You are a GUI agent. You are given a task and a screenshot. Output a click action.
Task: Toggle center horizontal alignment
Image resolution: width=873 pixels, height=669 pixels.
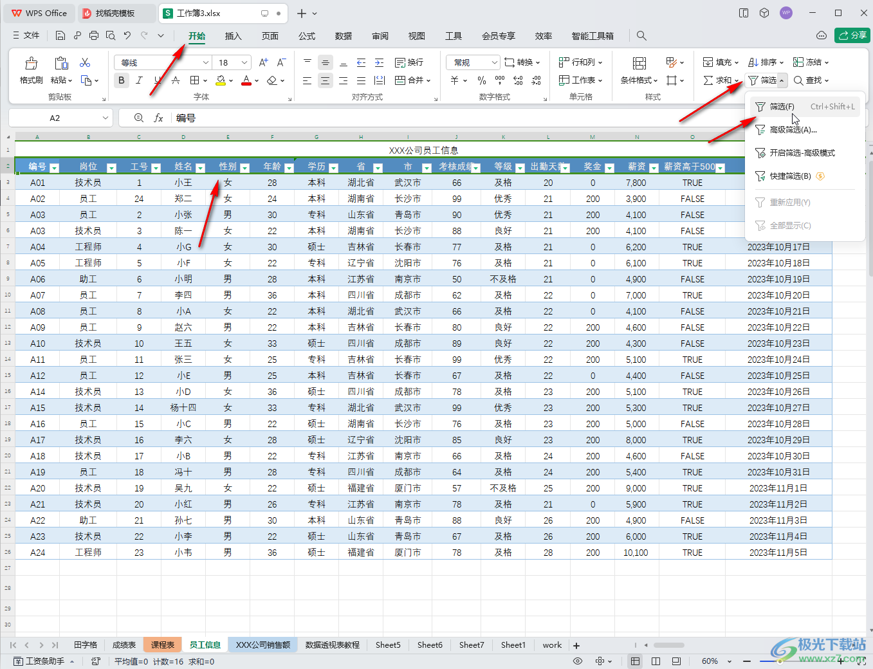[326, 80]
